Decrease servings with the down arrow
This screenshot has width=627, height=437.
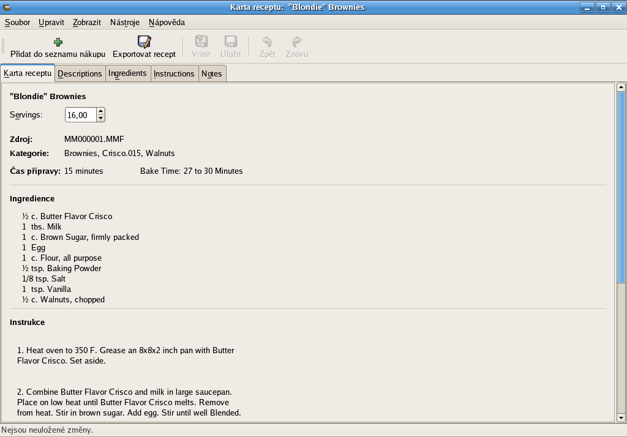point(101,118)
